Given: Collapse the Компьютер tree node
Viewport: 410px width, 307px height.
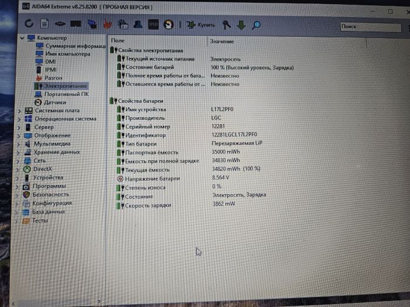Looking at the screenshot, I should (x=22, y=38).
